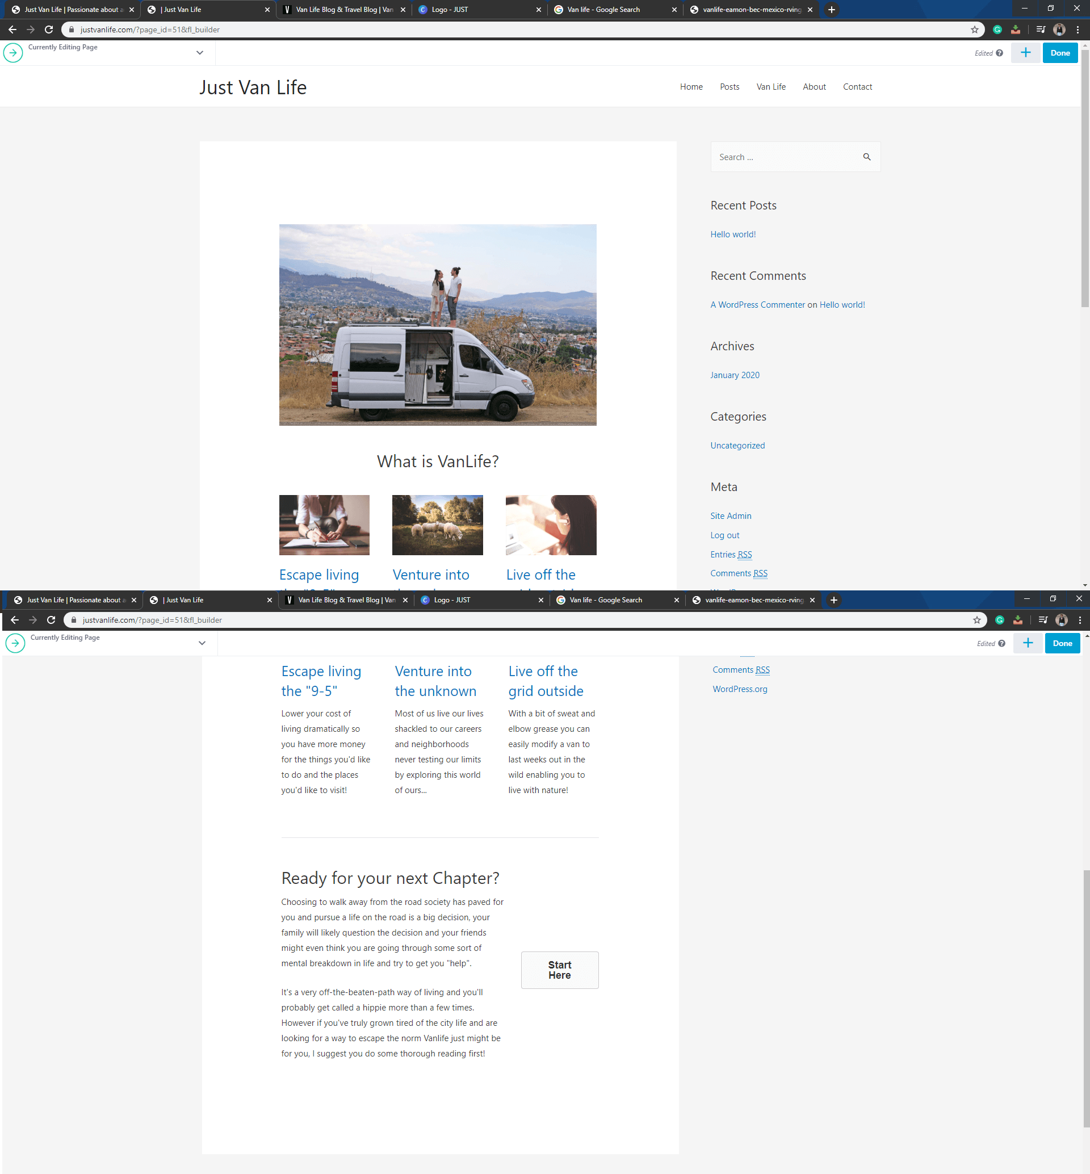Image resolution: width=1090 pixels, height=1174 pixels.
Task: Click the Done button in the top window
Action: click(x=1060, y=52)
